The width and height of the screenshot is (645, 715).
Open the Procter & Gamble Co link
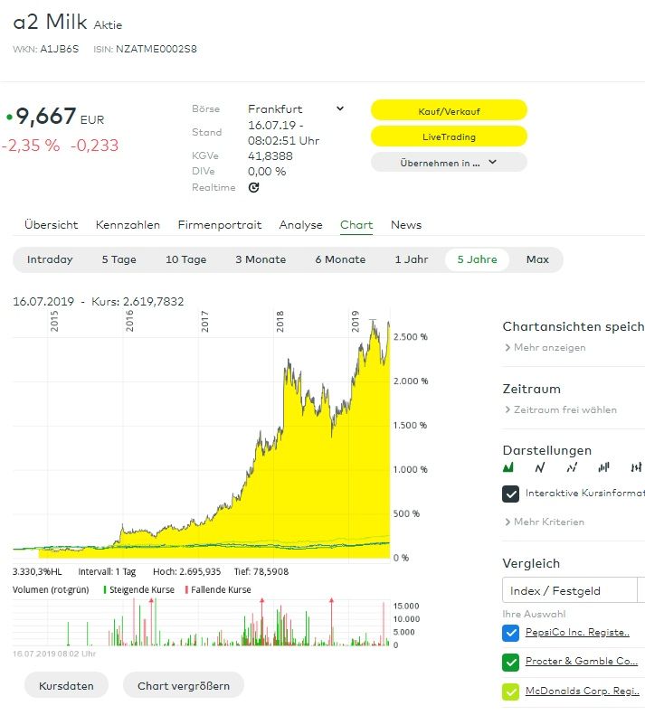tap(582, 661)
